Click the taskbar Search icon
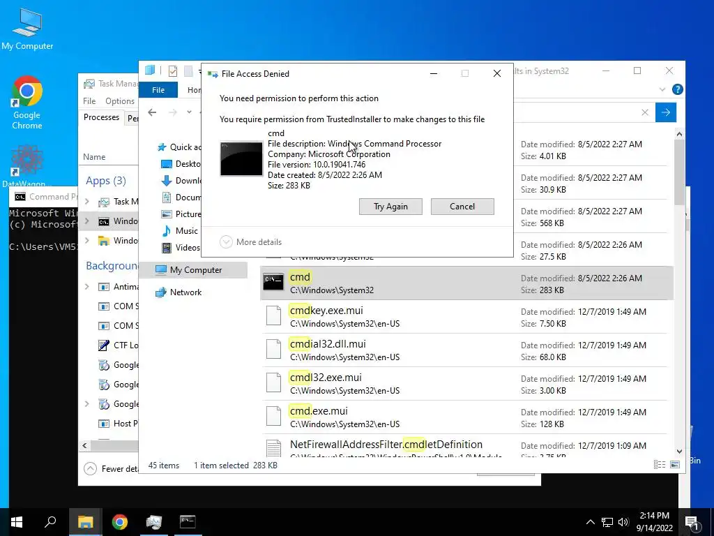Viewport: 714px width, 536px height. tap(50, 522)
